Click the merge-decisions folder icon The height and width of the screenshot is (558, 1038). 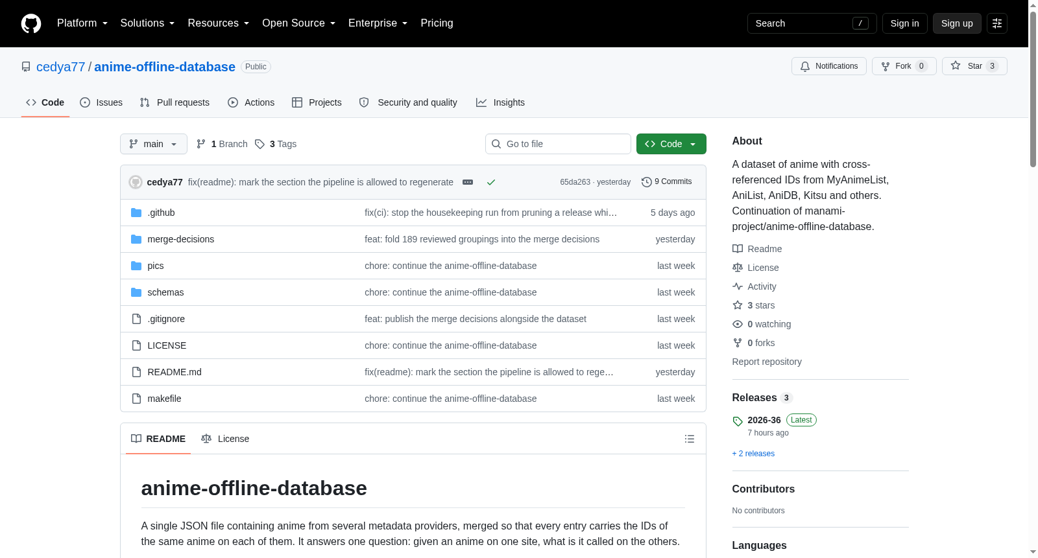click(136, 239)
